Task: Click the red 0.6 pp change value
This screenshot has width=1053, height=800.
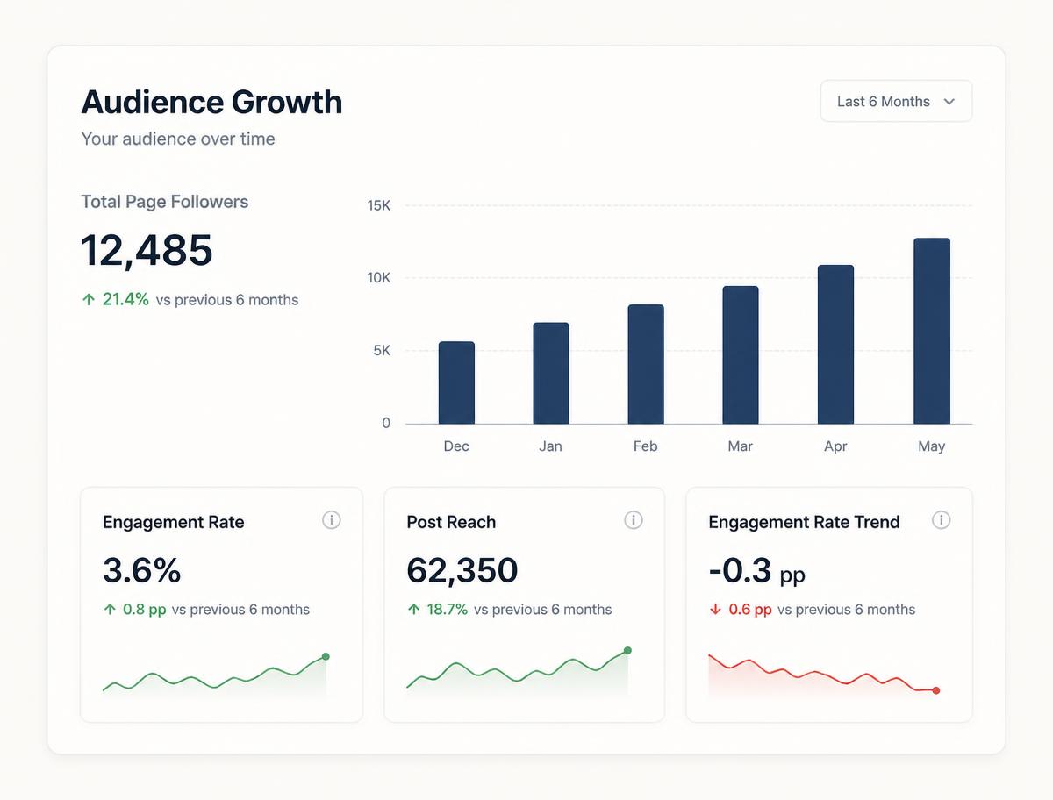Action: pos(750,610)
